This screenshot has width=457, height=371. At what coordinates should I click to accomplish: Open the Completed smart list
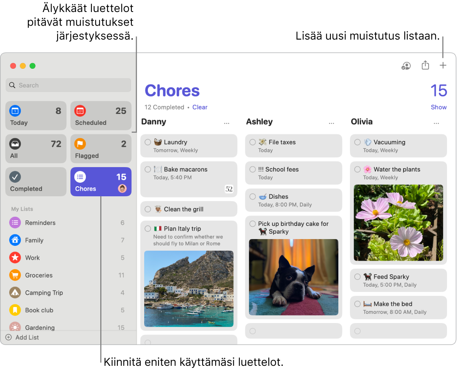point(36,182)
